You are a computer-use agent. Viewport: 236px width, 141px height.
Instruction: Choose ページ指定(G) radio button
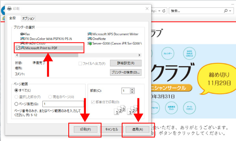16,104
